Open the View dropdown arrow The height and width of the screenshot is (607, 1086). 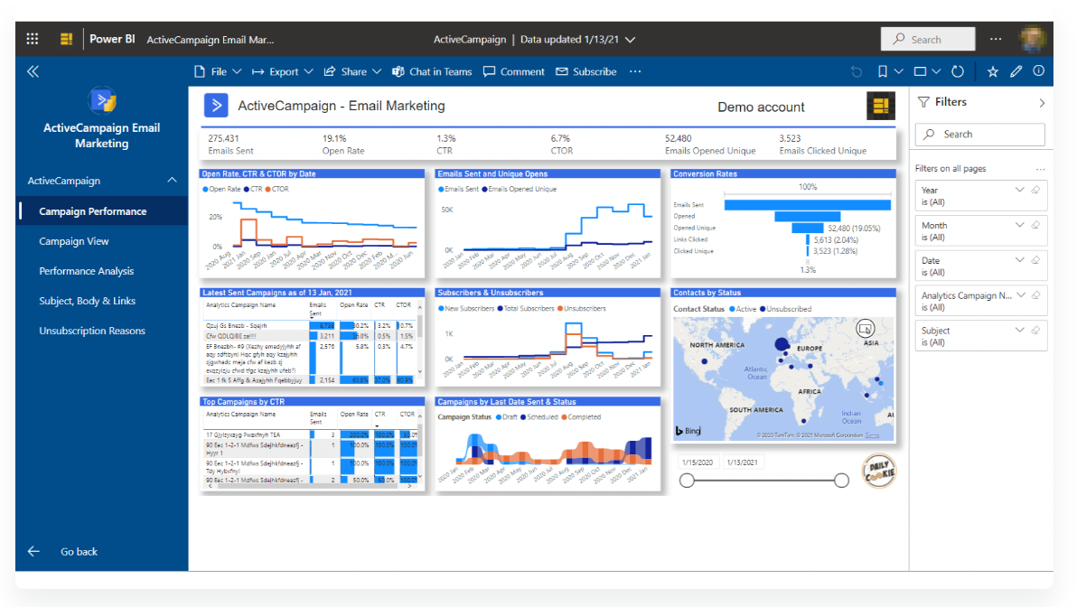[x=936, y=71]
